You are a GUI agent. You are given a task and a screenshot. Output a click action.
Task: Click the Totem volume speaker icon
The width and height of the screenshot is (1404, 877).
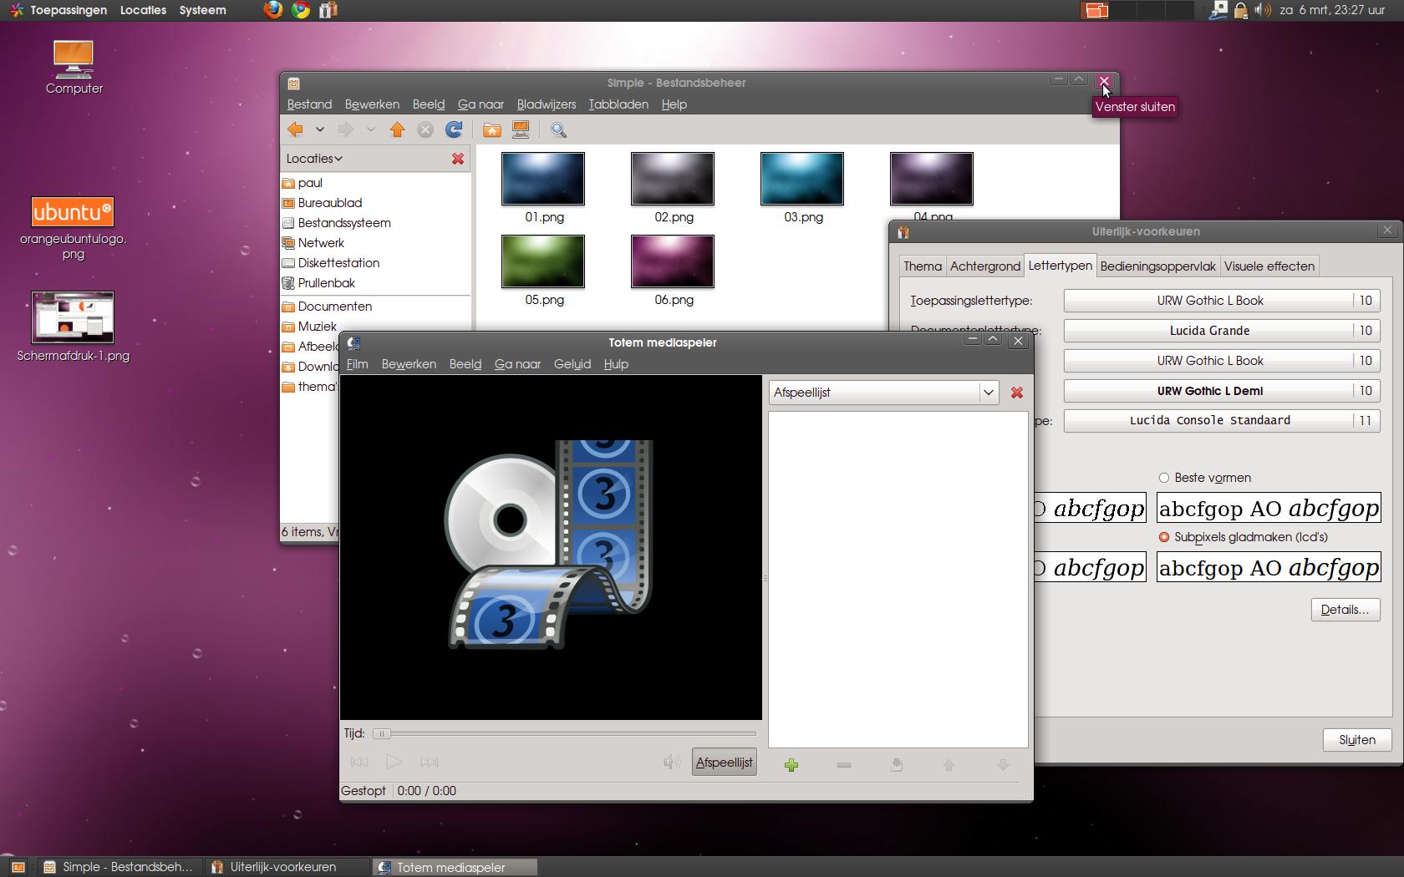[x=671, y=762]
